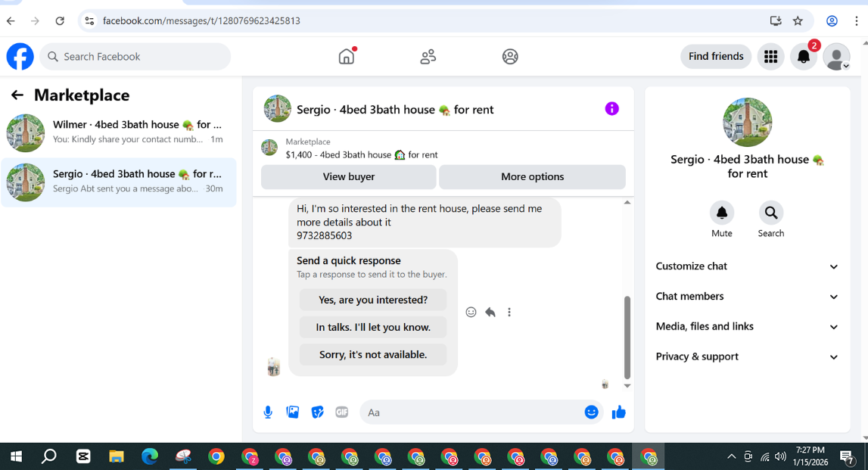Choose a sticker with the sticker icon
This screenshot has height=470, width=868.
[317, 412]
